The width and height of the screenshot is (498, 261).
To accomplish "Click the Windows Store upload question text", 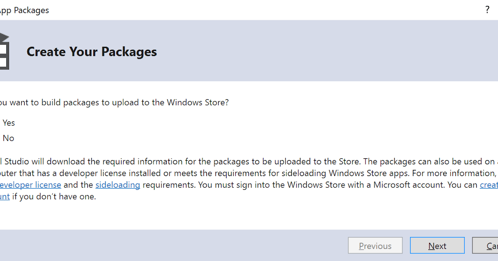I will point(114,102).
